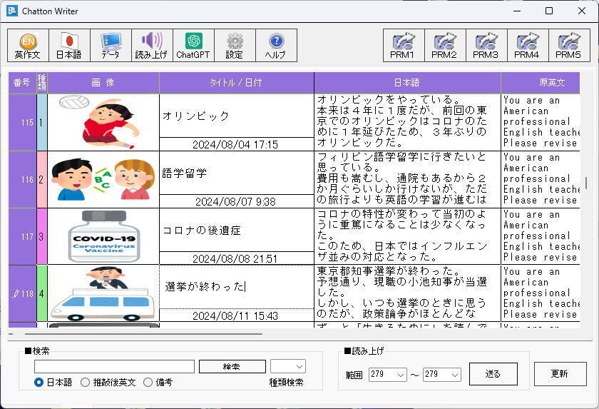Click the 更新 button
Viewport: 599px width, 409px height.
560,373
